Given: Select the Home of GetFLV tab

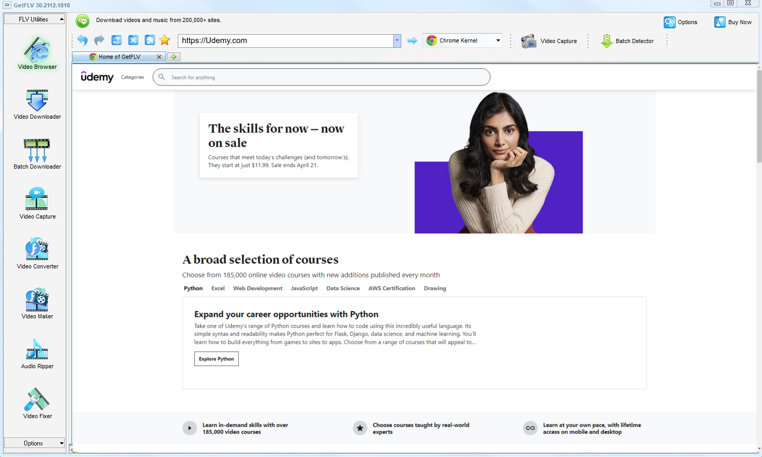Looking at the screenshot, I should pos(119,57).
